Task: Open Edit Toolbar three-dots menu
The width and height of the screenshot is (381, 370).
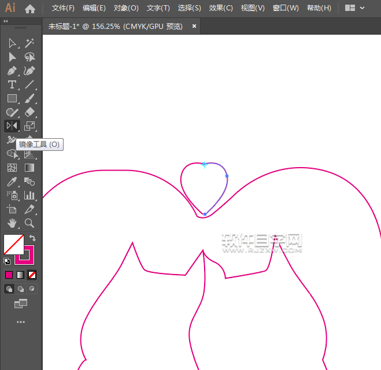Action: pos(21,321)
